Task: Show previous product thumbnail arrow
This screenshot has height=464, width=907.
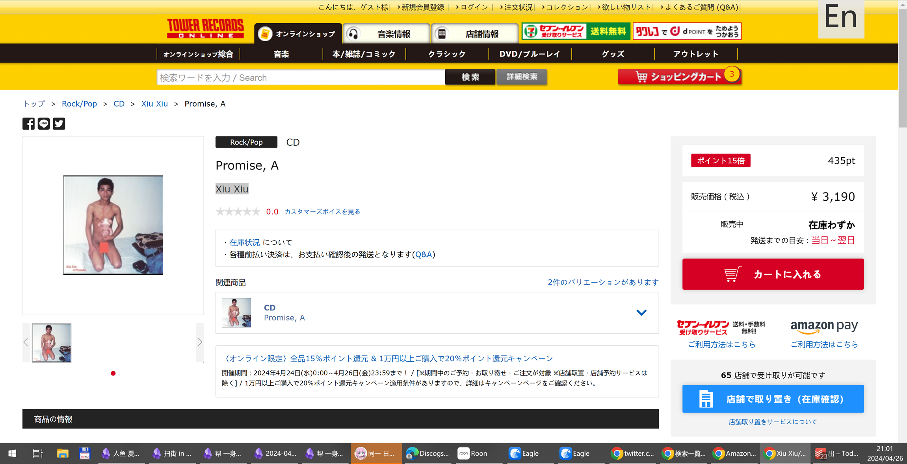Action: coord(26,342)
